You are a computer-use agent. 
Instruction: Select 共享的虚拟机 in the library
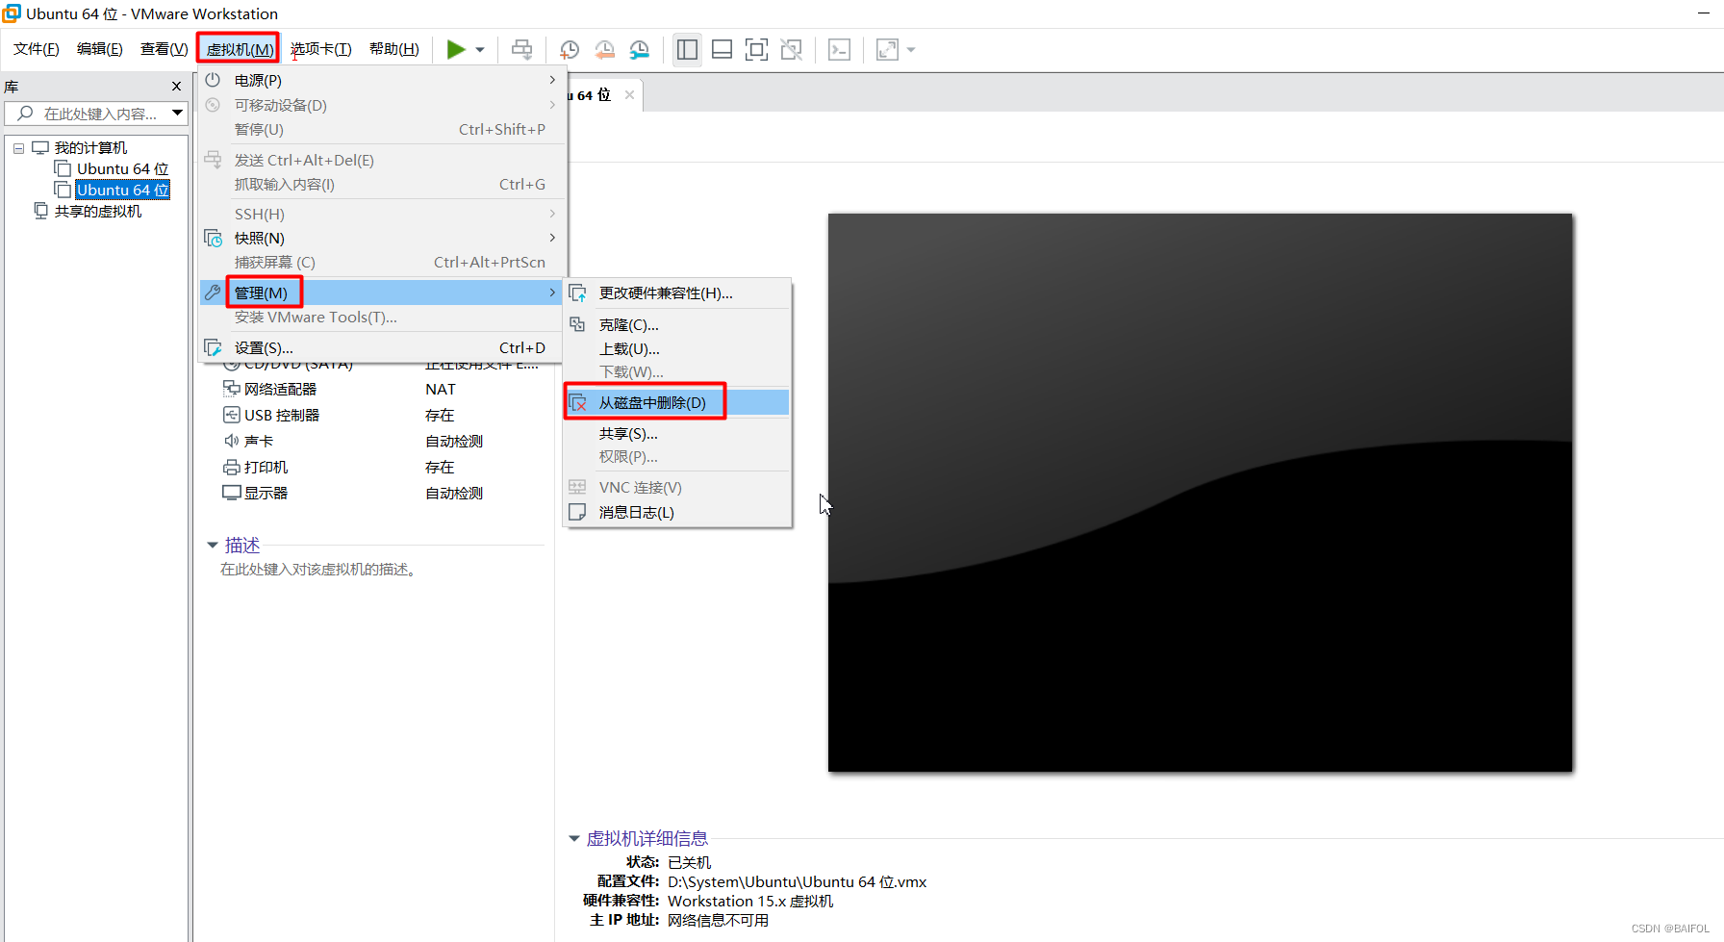click(97, 212)
